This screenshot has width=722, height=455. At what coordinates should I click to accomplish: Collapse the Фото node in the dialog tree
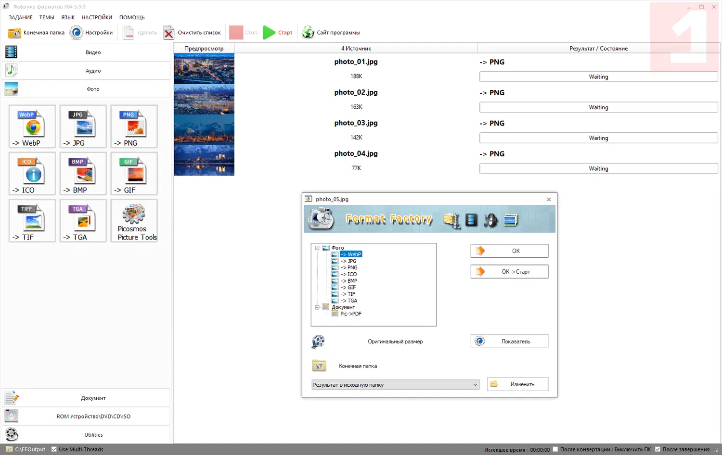317,248
